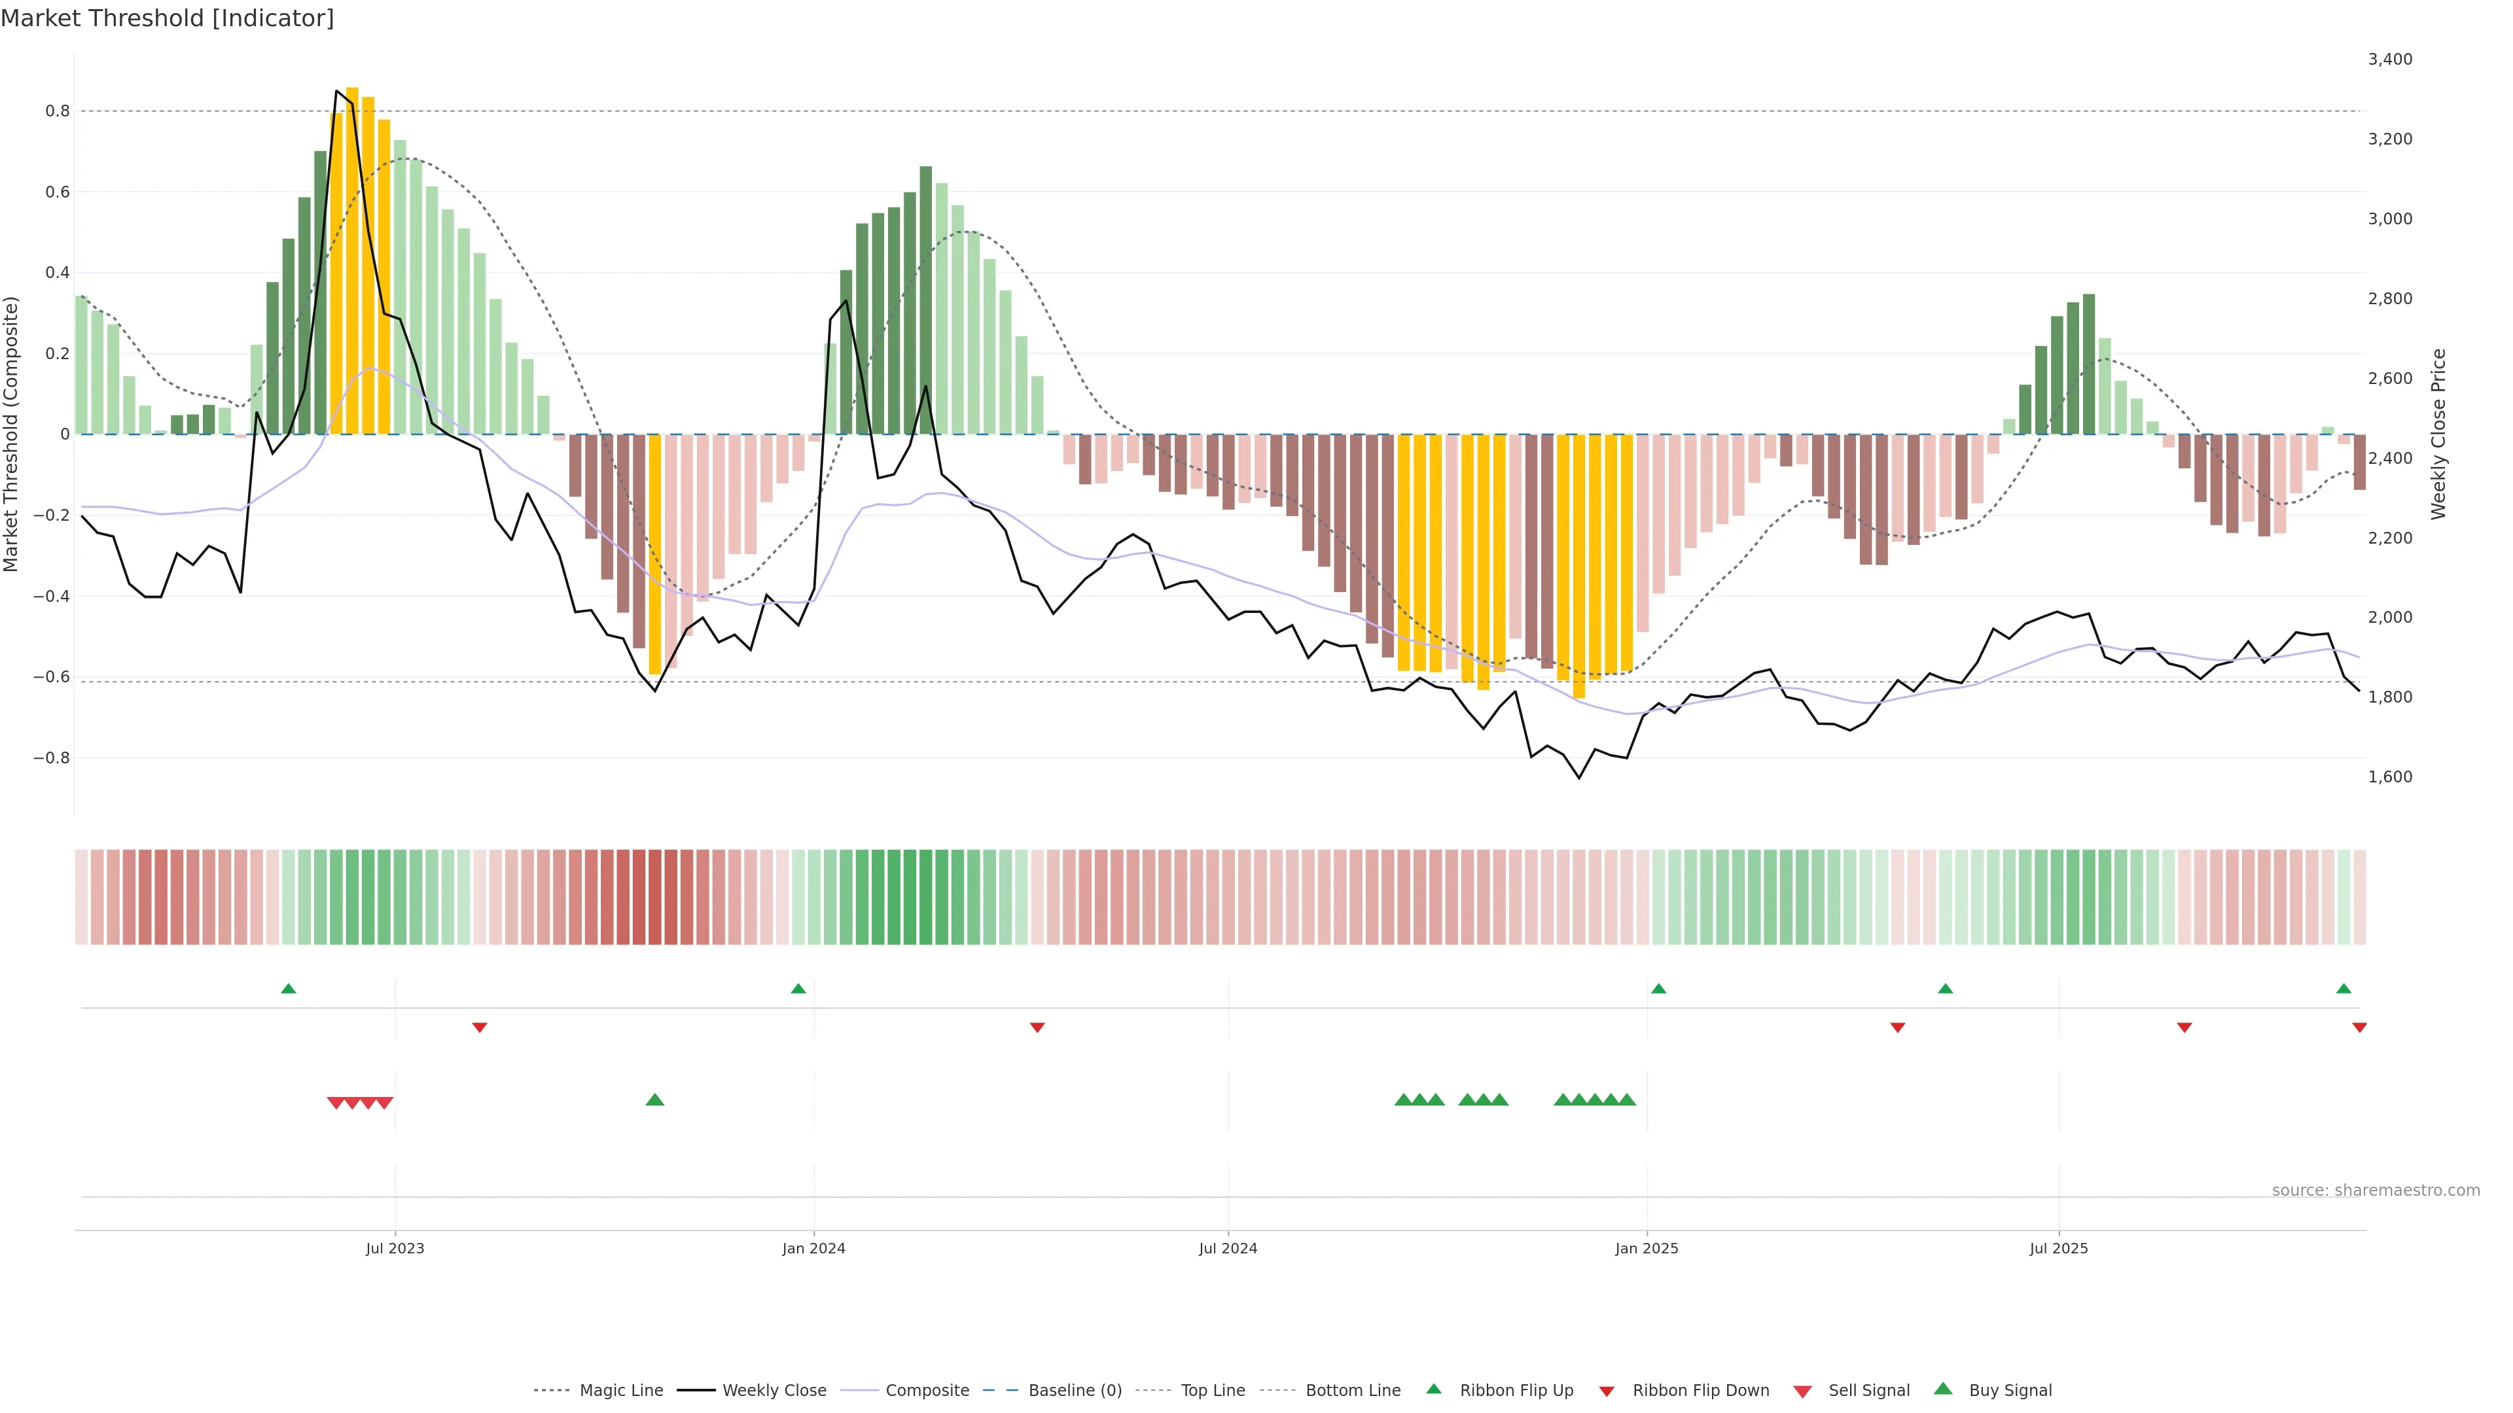
Task: Click the Market Threshold [Indicator] title
Action: click(x=168, y=18)
